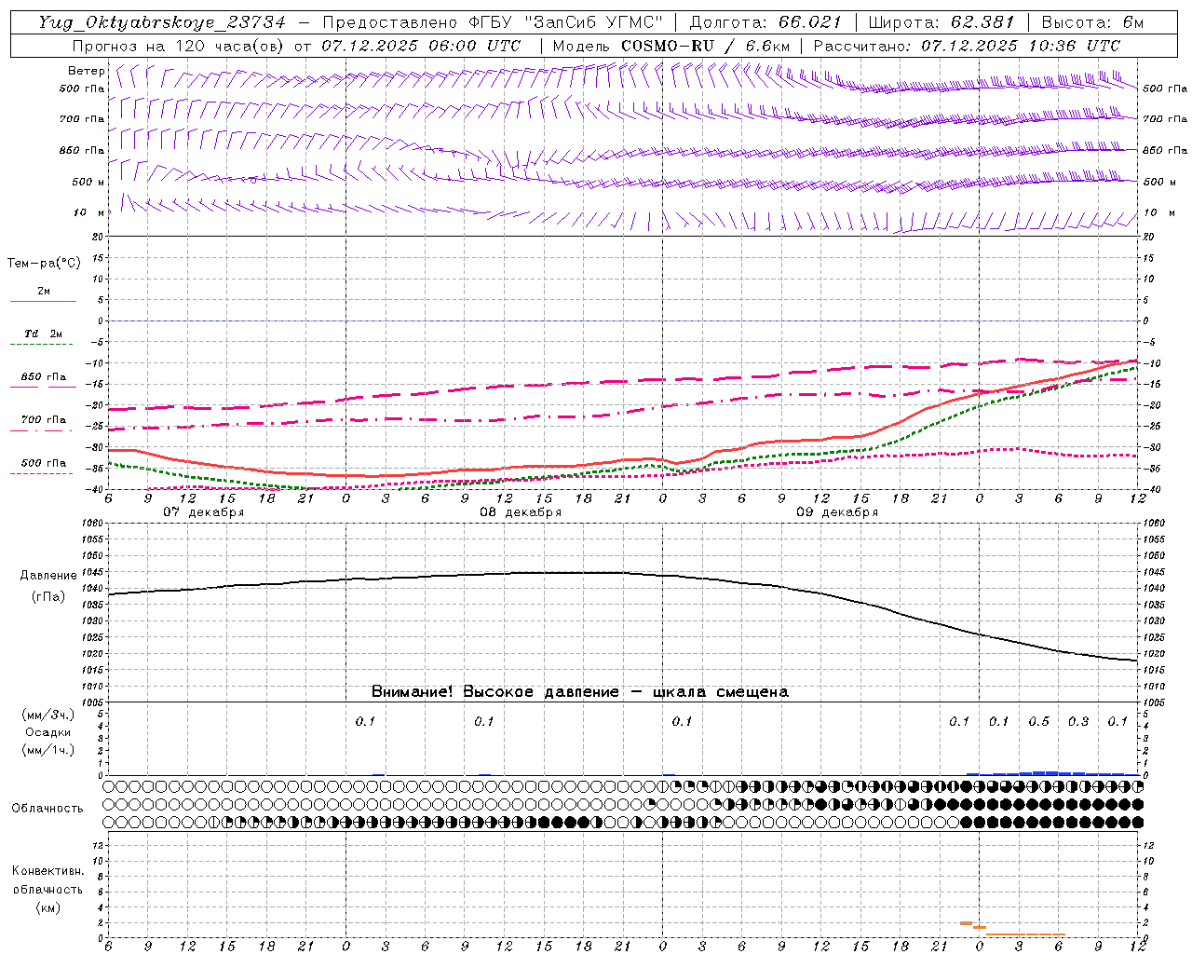This screenshot has width=1192, height=954.
Task: Click the Осадки precipitation label
Action: (x=47, y=732)
